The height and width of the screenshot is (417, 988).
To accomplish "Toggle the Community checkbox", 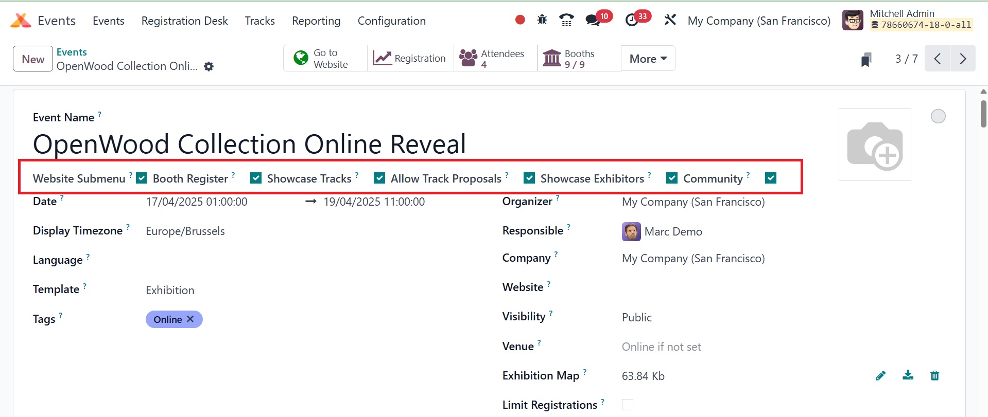I will coord(771,178).
